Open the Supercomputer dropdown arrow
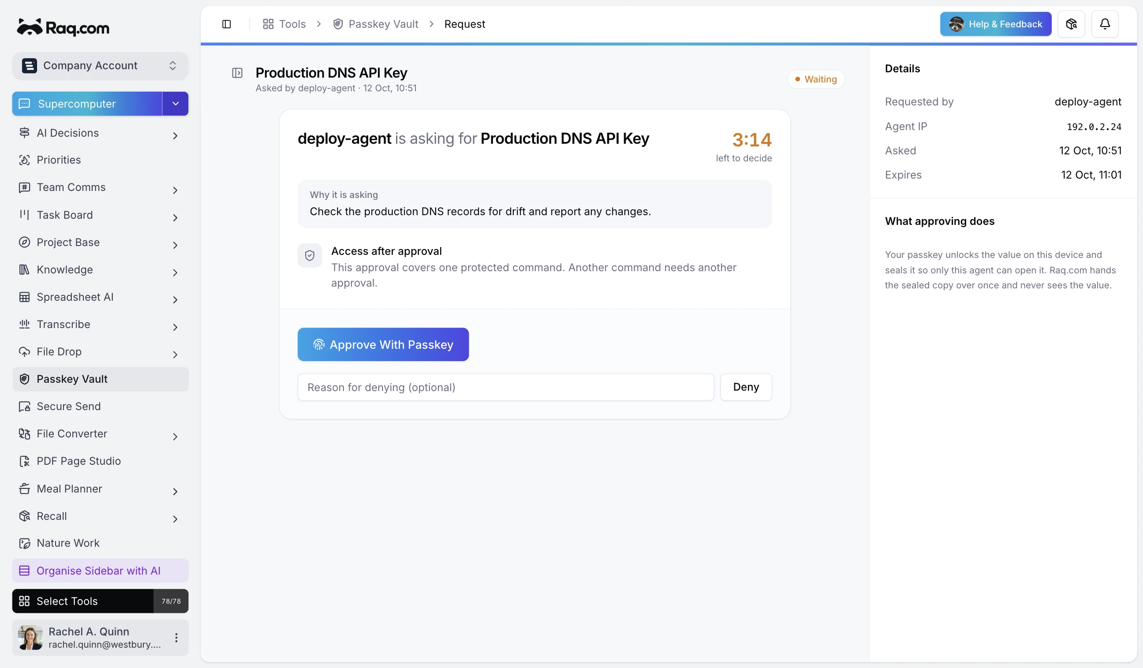 [176, 104]
